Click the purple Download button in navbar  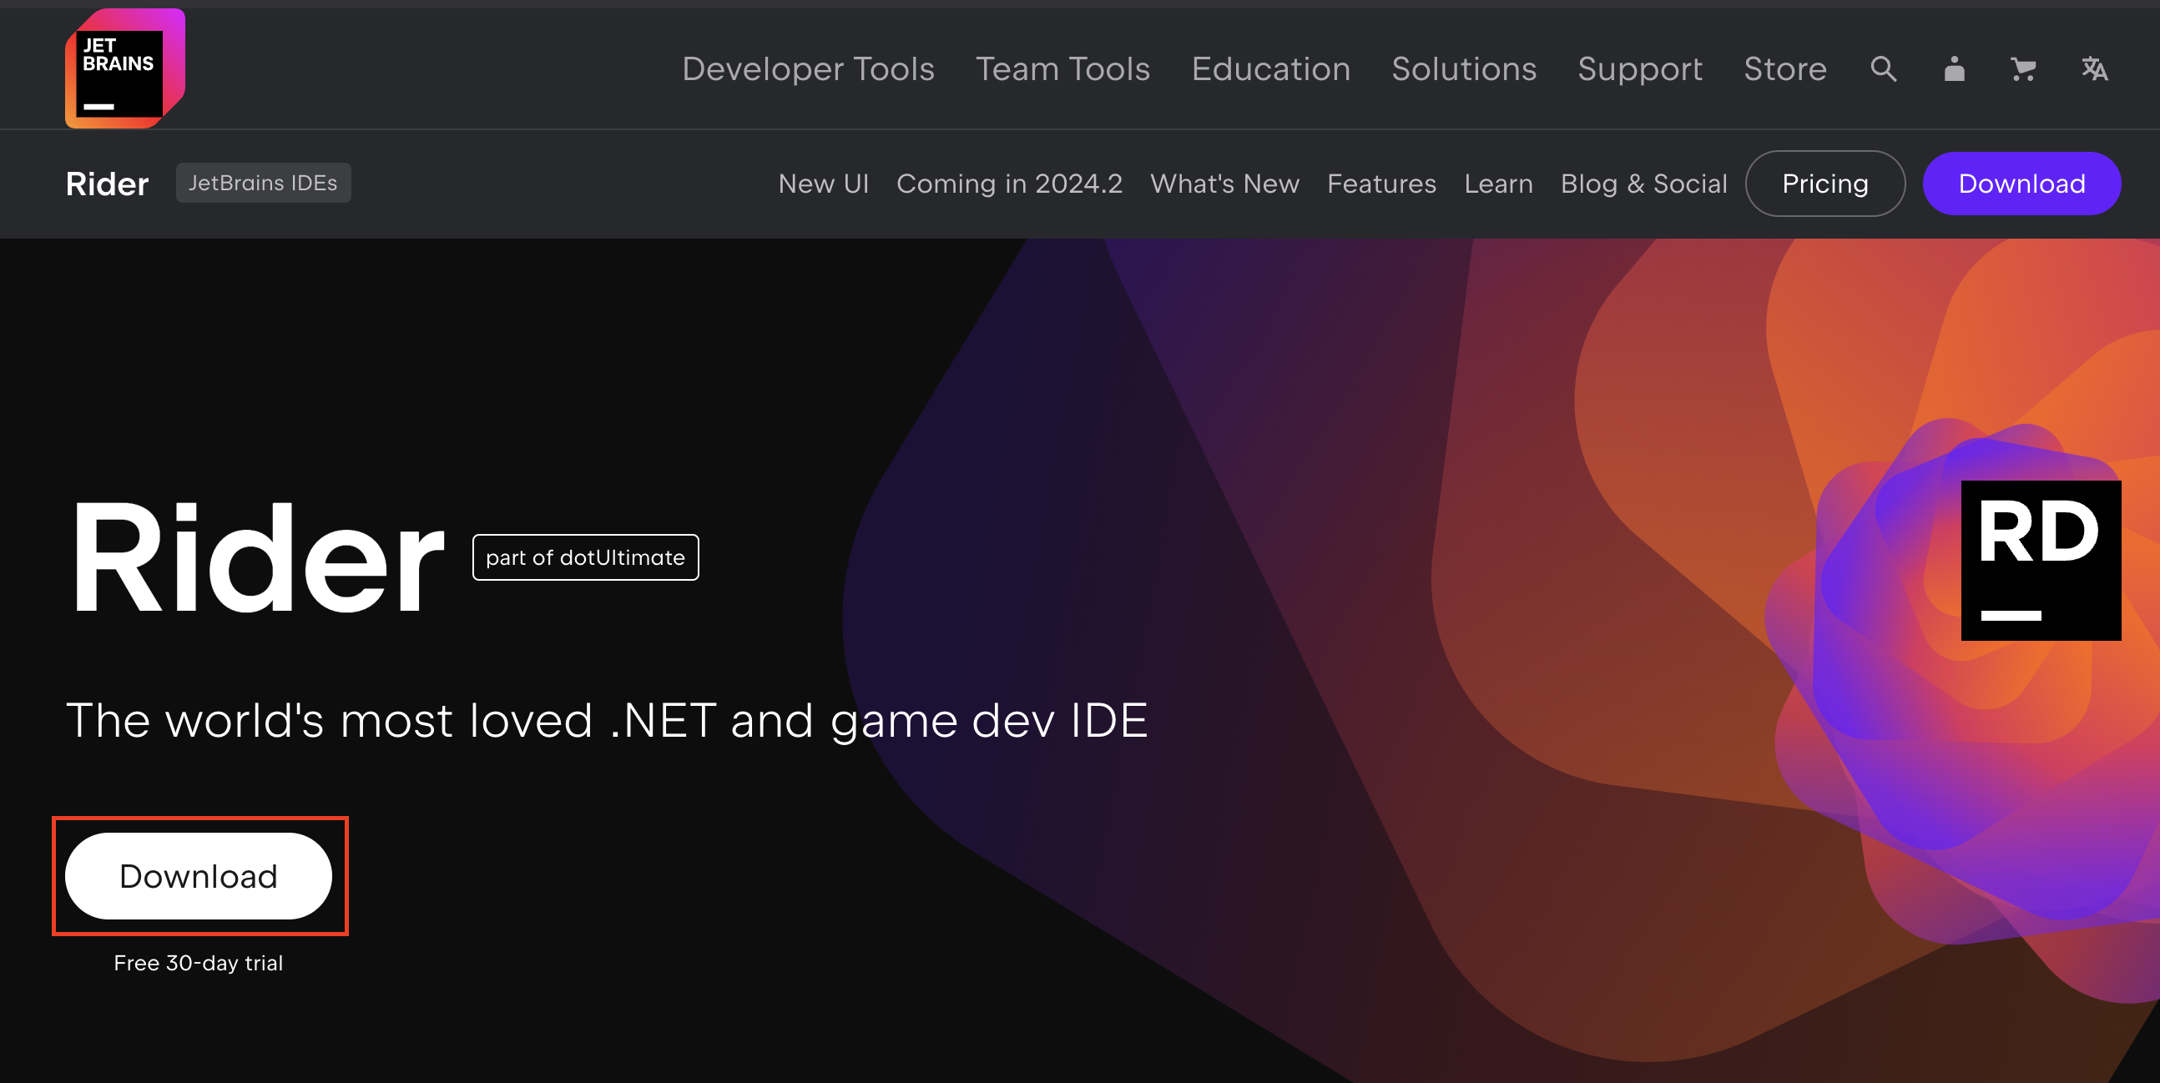click(x=2021, y=184)
